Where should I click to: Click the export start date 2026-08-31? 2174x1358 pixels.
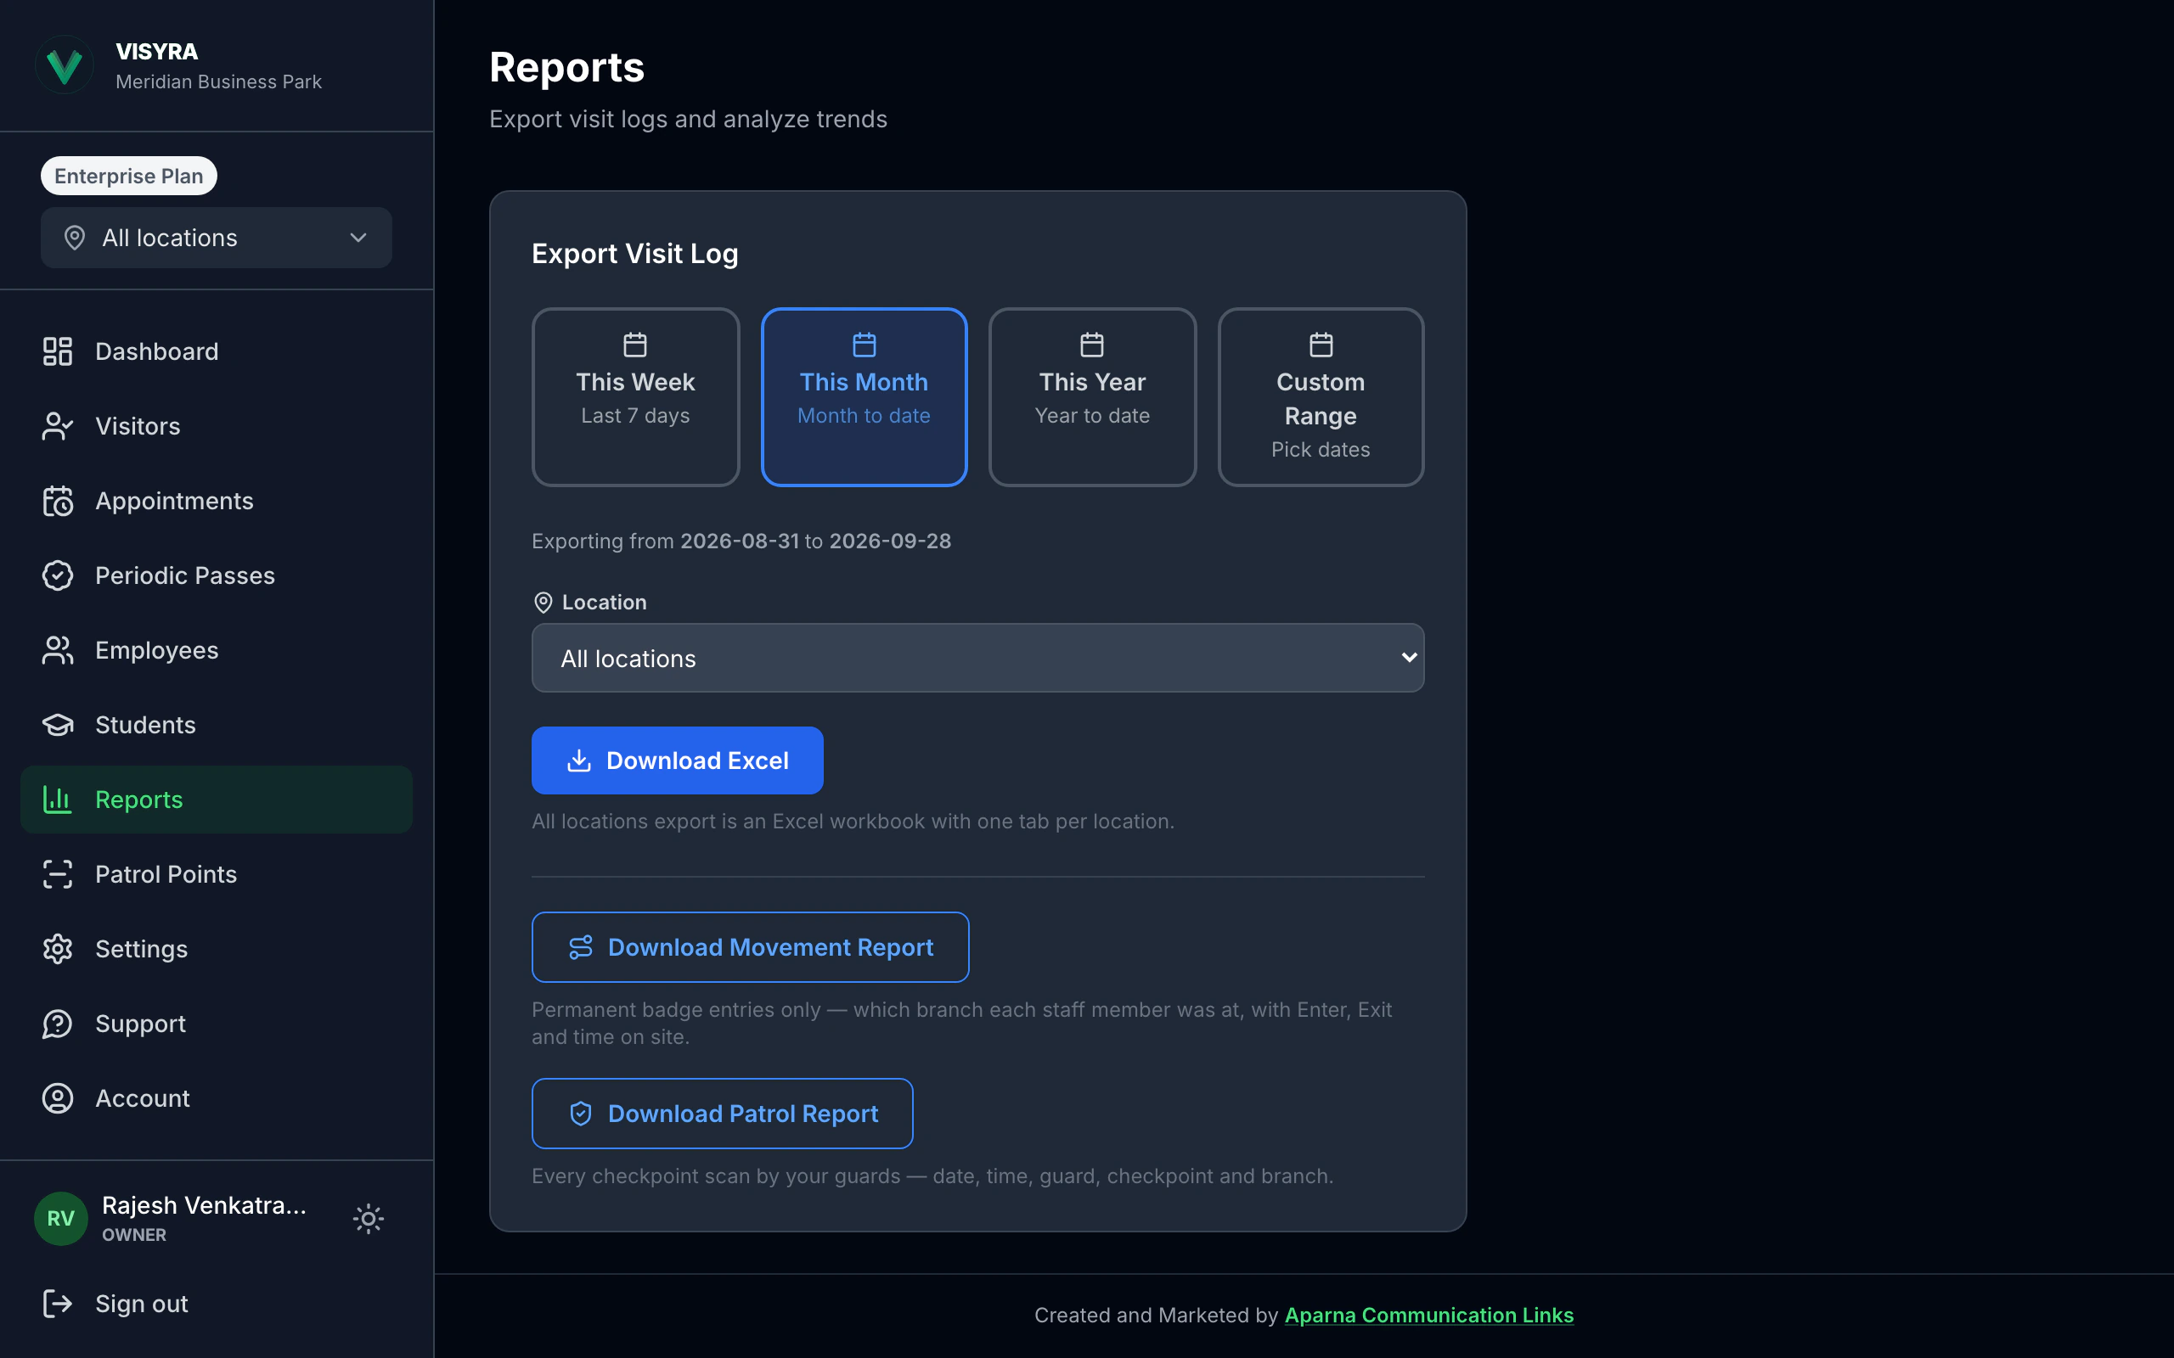click(740, 541)
